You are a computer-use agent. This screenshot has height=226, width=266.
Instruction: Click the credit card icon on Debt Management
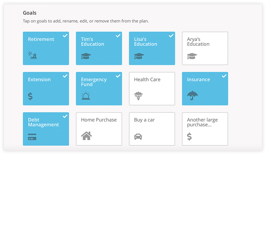click(x=32, y=137)
